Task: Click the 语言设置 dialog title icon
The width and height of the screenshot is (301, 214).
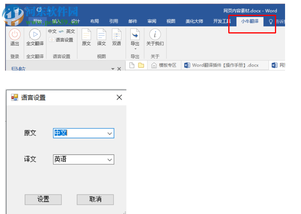Action: point(15,97)
